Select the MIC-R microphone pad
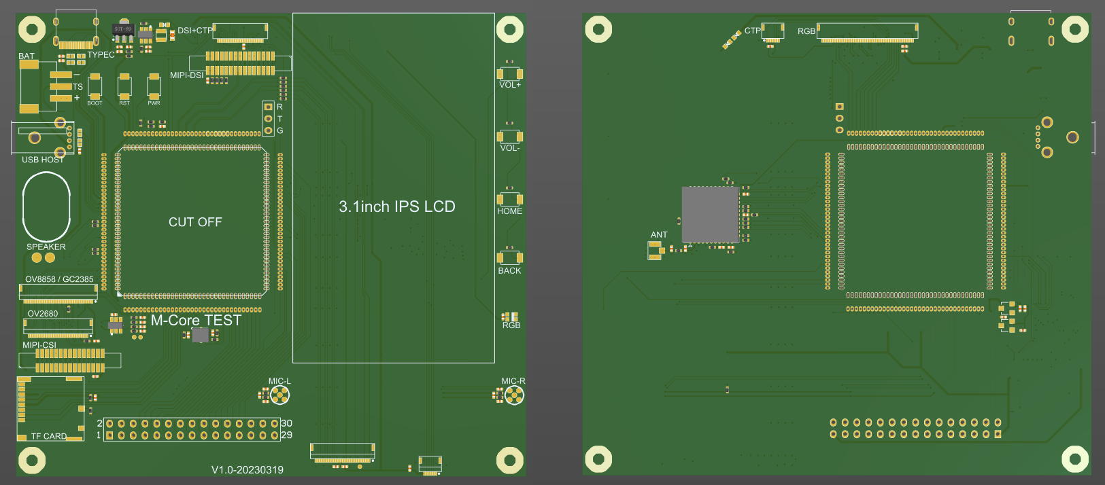1105x485 pixels. [514, 395]
